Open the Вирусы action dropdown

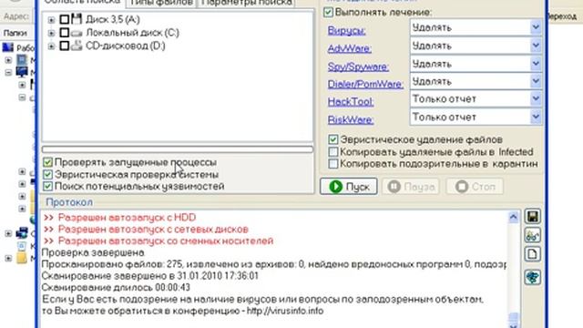click(536, 27)
